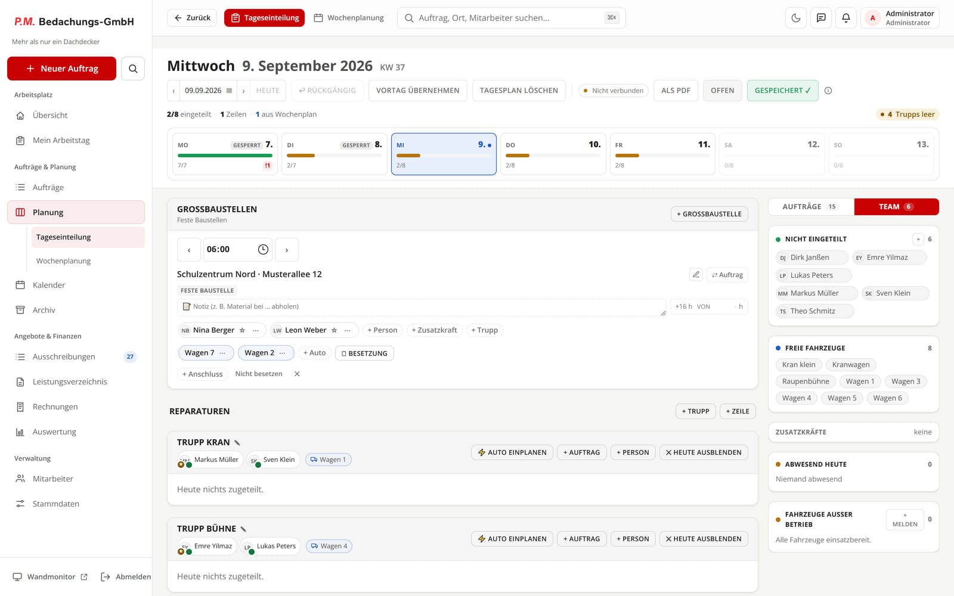Toggle the OFFEN status button

pos(722,91)
